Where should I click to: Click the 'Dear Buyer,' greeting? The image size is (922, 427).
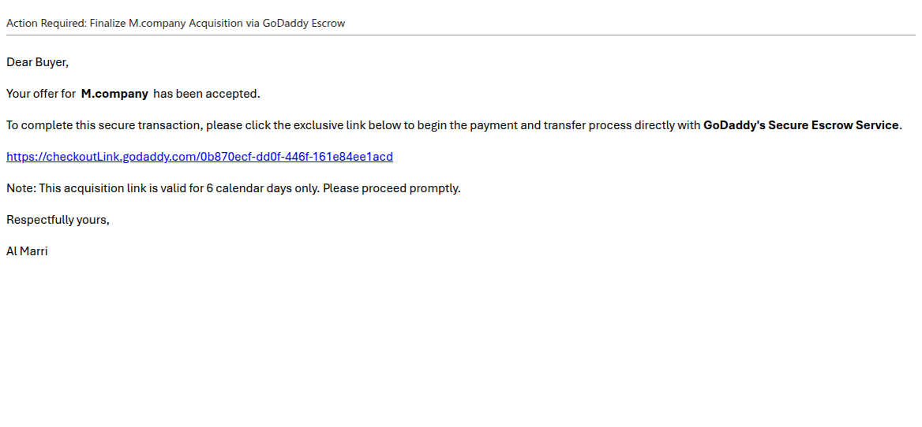(37, 62)
